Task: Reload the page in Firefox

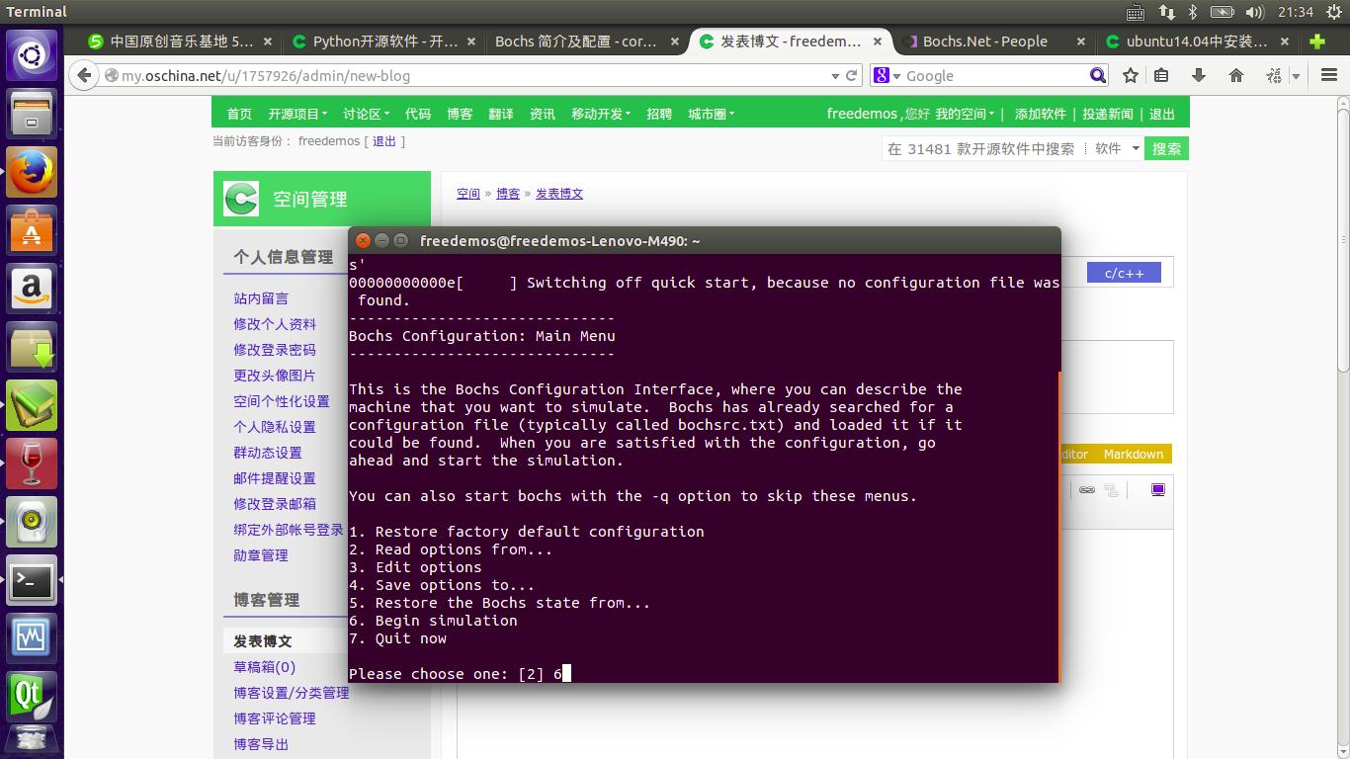Action: click(x=851, y=75)
